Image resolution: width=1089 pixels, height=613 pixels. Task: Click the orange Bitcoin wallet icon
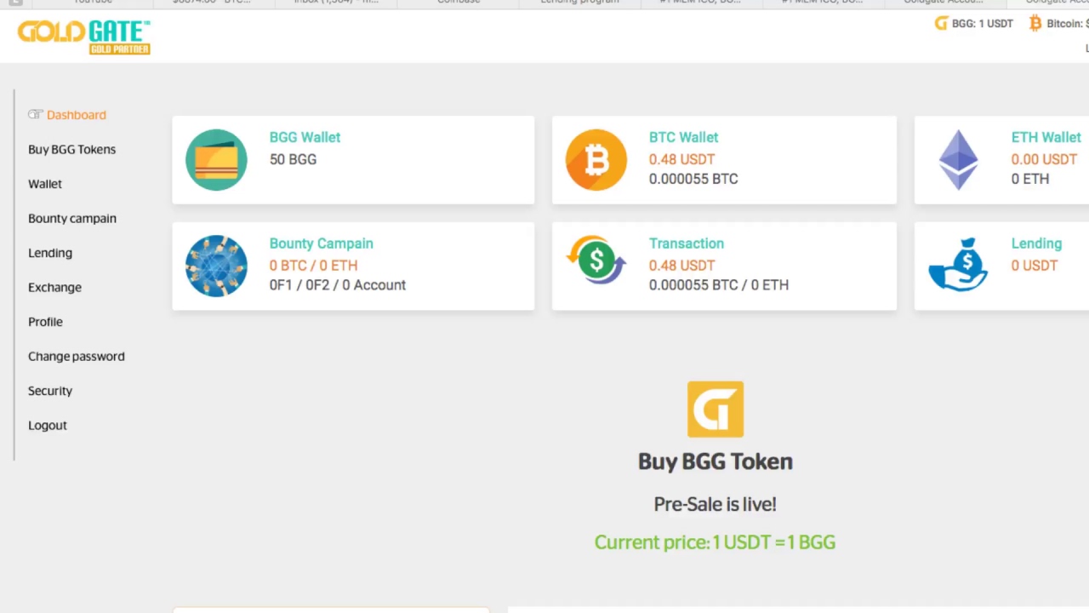596,159
